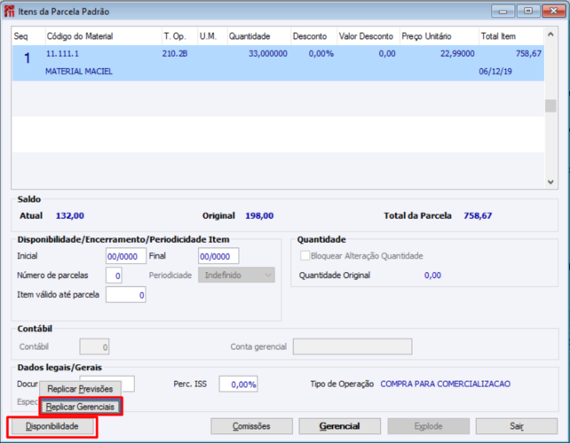Viewport: 570px width, 443px height.
Task: Click the Contábil number field
Action: (94, 346)
